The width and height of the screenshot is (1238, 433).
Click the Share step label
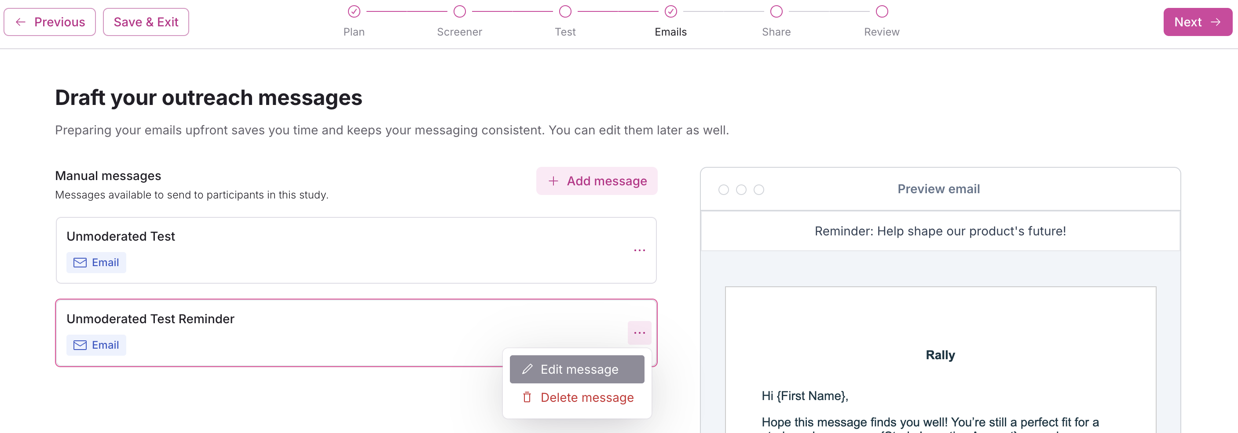tap(776, 32)
